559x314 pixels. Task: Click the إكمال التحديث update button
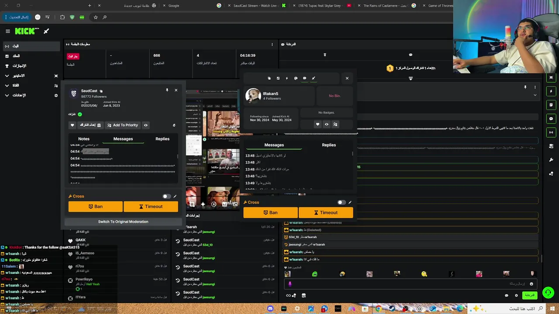coord(17,17)
